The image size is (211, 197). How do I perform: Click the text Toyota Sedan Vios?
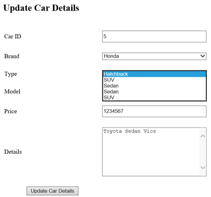coord(130,131)
